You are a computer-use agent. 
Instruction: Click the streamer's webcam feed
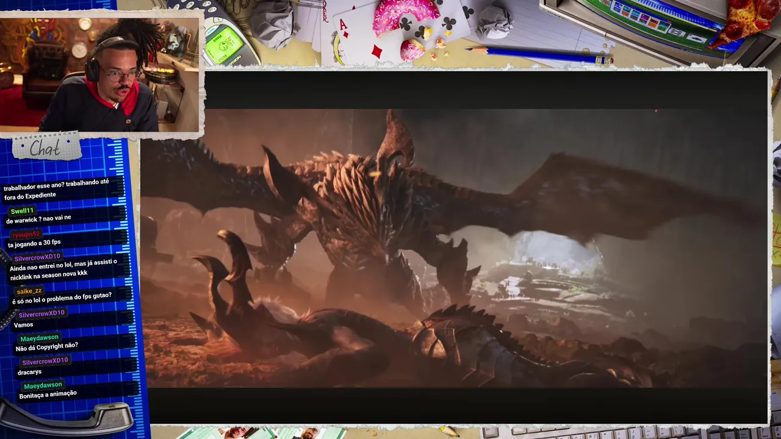point(100,74)
